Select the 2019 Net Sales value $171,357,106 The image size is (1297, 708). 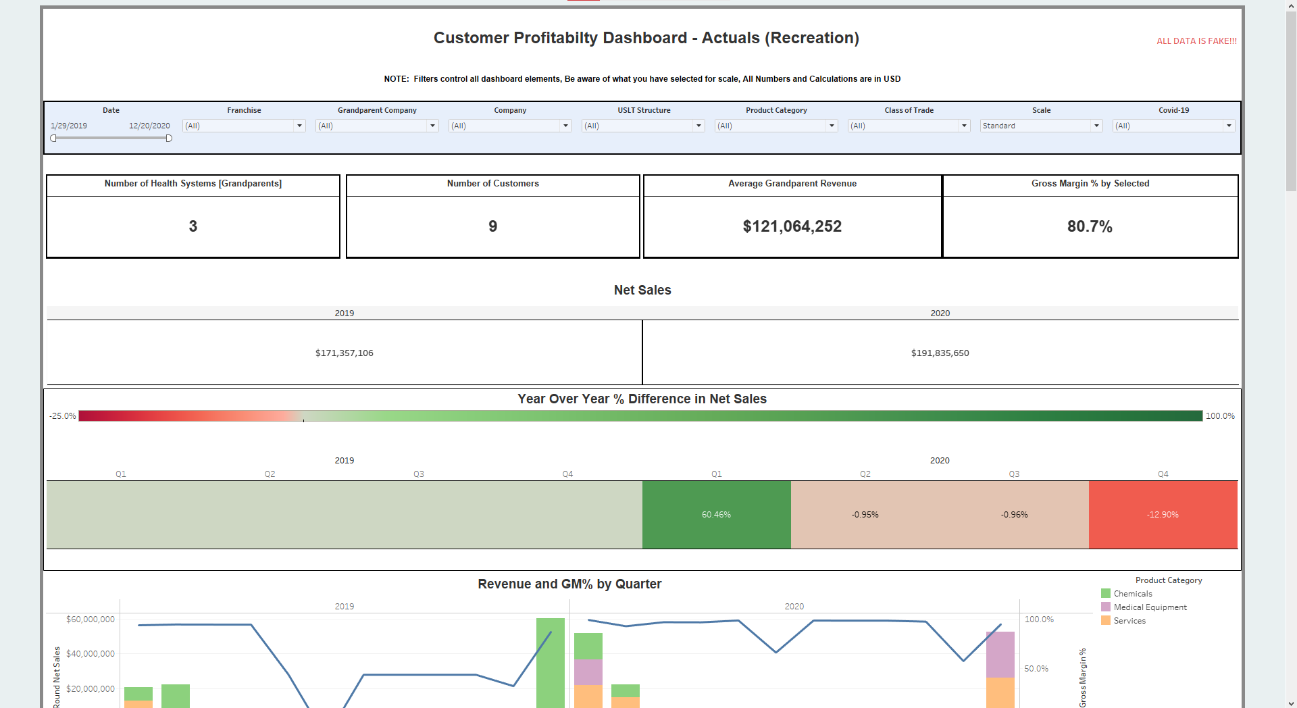[345, 353]
